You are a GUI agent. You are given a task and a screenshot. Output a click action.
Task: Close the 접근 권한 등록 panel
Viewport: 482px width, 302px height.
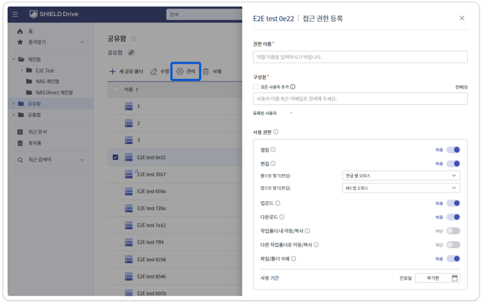pyautogui.click(x=462, y=18)
